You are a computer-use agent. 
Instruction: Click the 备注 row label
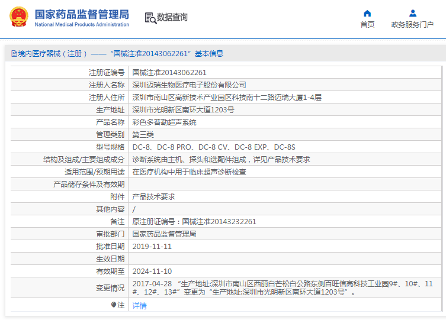coord(117,222)
